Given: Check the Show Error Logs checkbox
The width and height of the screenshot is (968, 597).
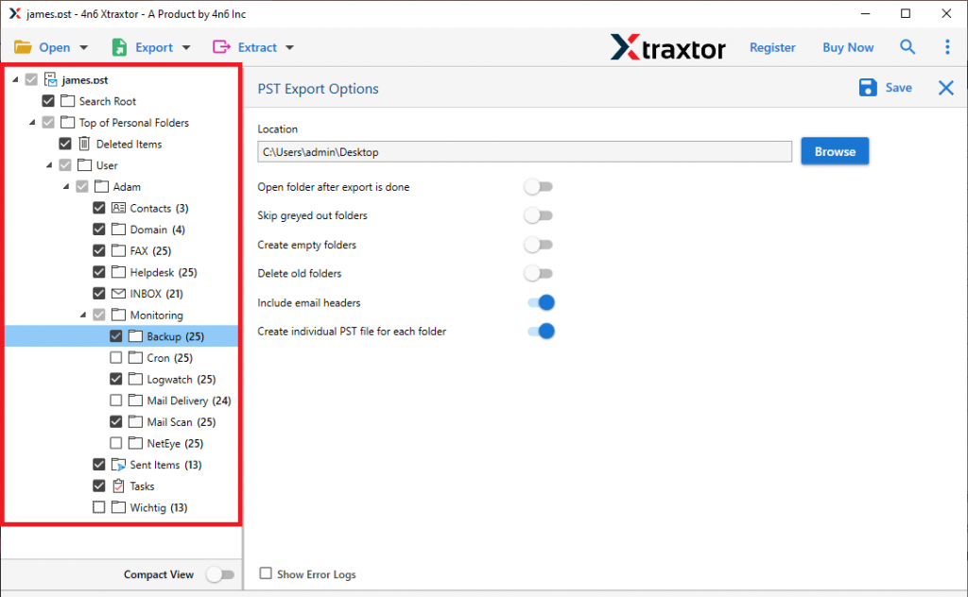Looking at the screenshot, I should (265, 573).
